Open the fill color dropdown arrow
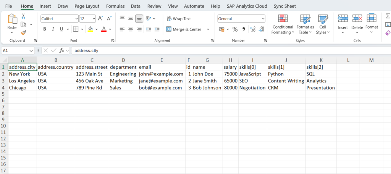Image resolution: width=391 pixels, height=174 pixels. 97,29
